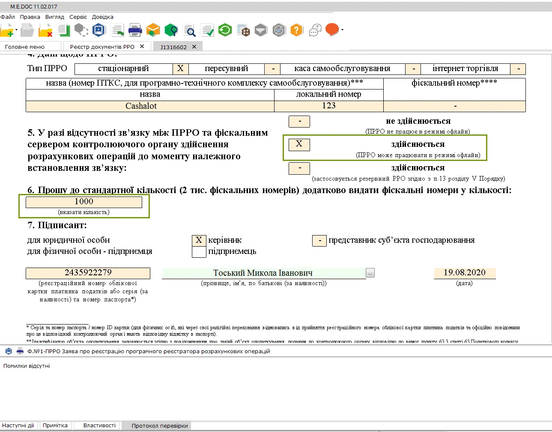
Task: Open the dropdown arrow beside new folder icon
Action: (x=17, y=30)
